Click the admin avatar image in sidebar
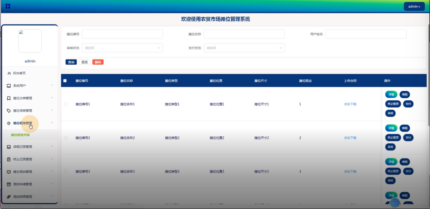 [x=30, y=41]
